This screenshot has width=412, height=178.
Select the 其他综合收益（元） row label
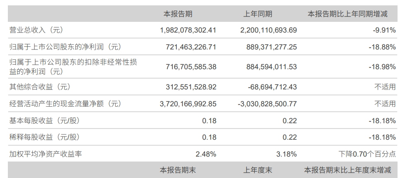point(40,87)
